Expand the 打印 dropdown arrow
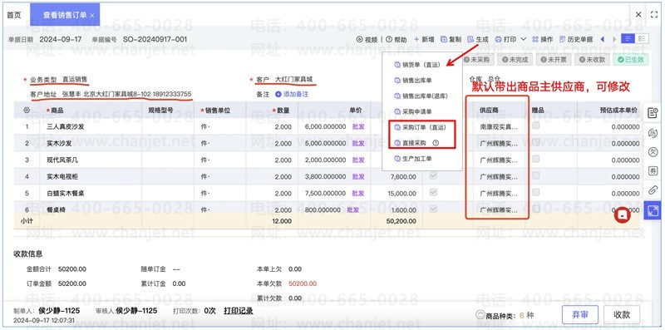Screen dimensions: 665x330 (x=523, y=39)
